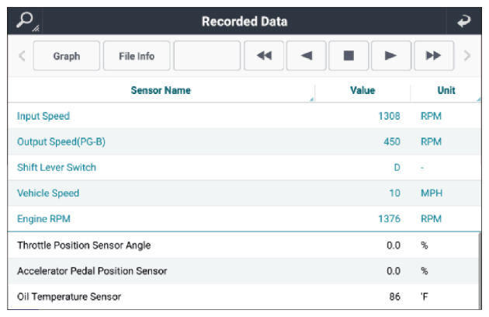The image size is (489, 317).
Task: Click the return arrow icon
Action: tap(463, 21)
